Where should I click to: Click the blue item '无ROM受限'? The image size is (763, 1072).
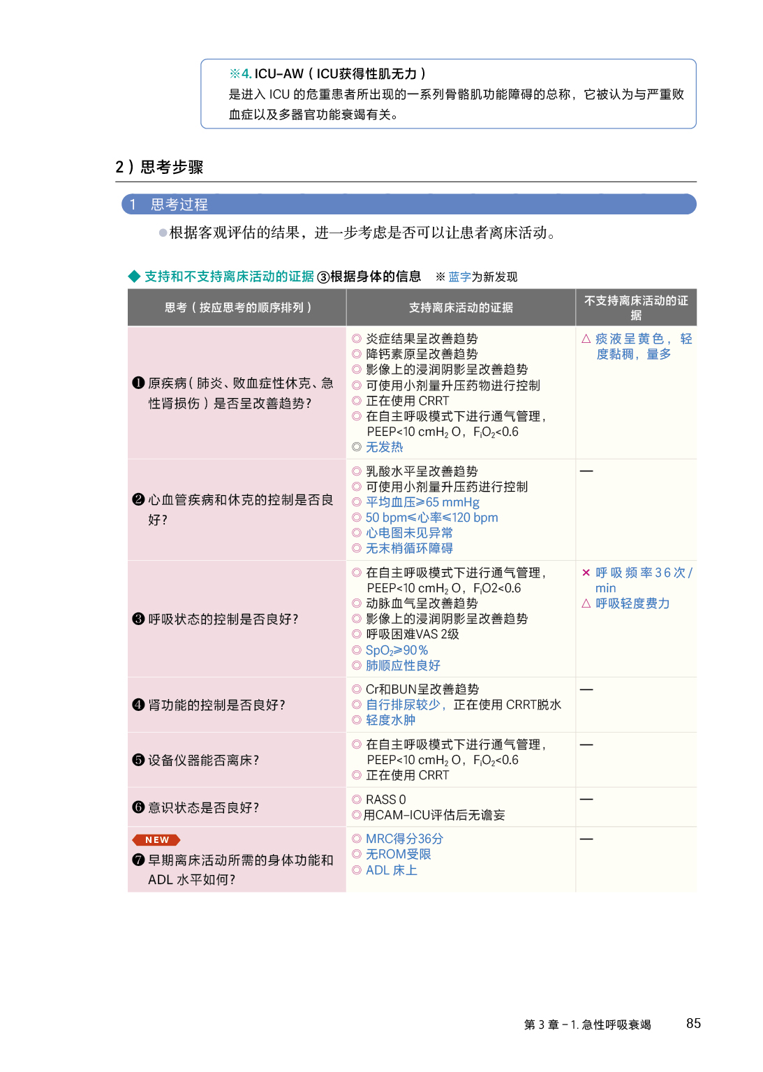398,854
